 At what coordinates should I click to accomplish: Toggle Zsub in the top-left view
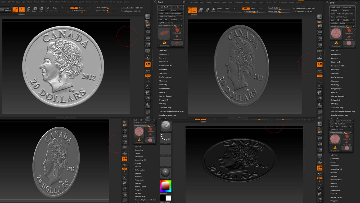[81, 8]
